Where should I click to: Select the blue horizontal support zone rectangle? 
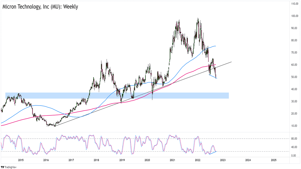pos(117,95)
